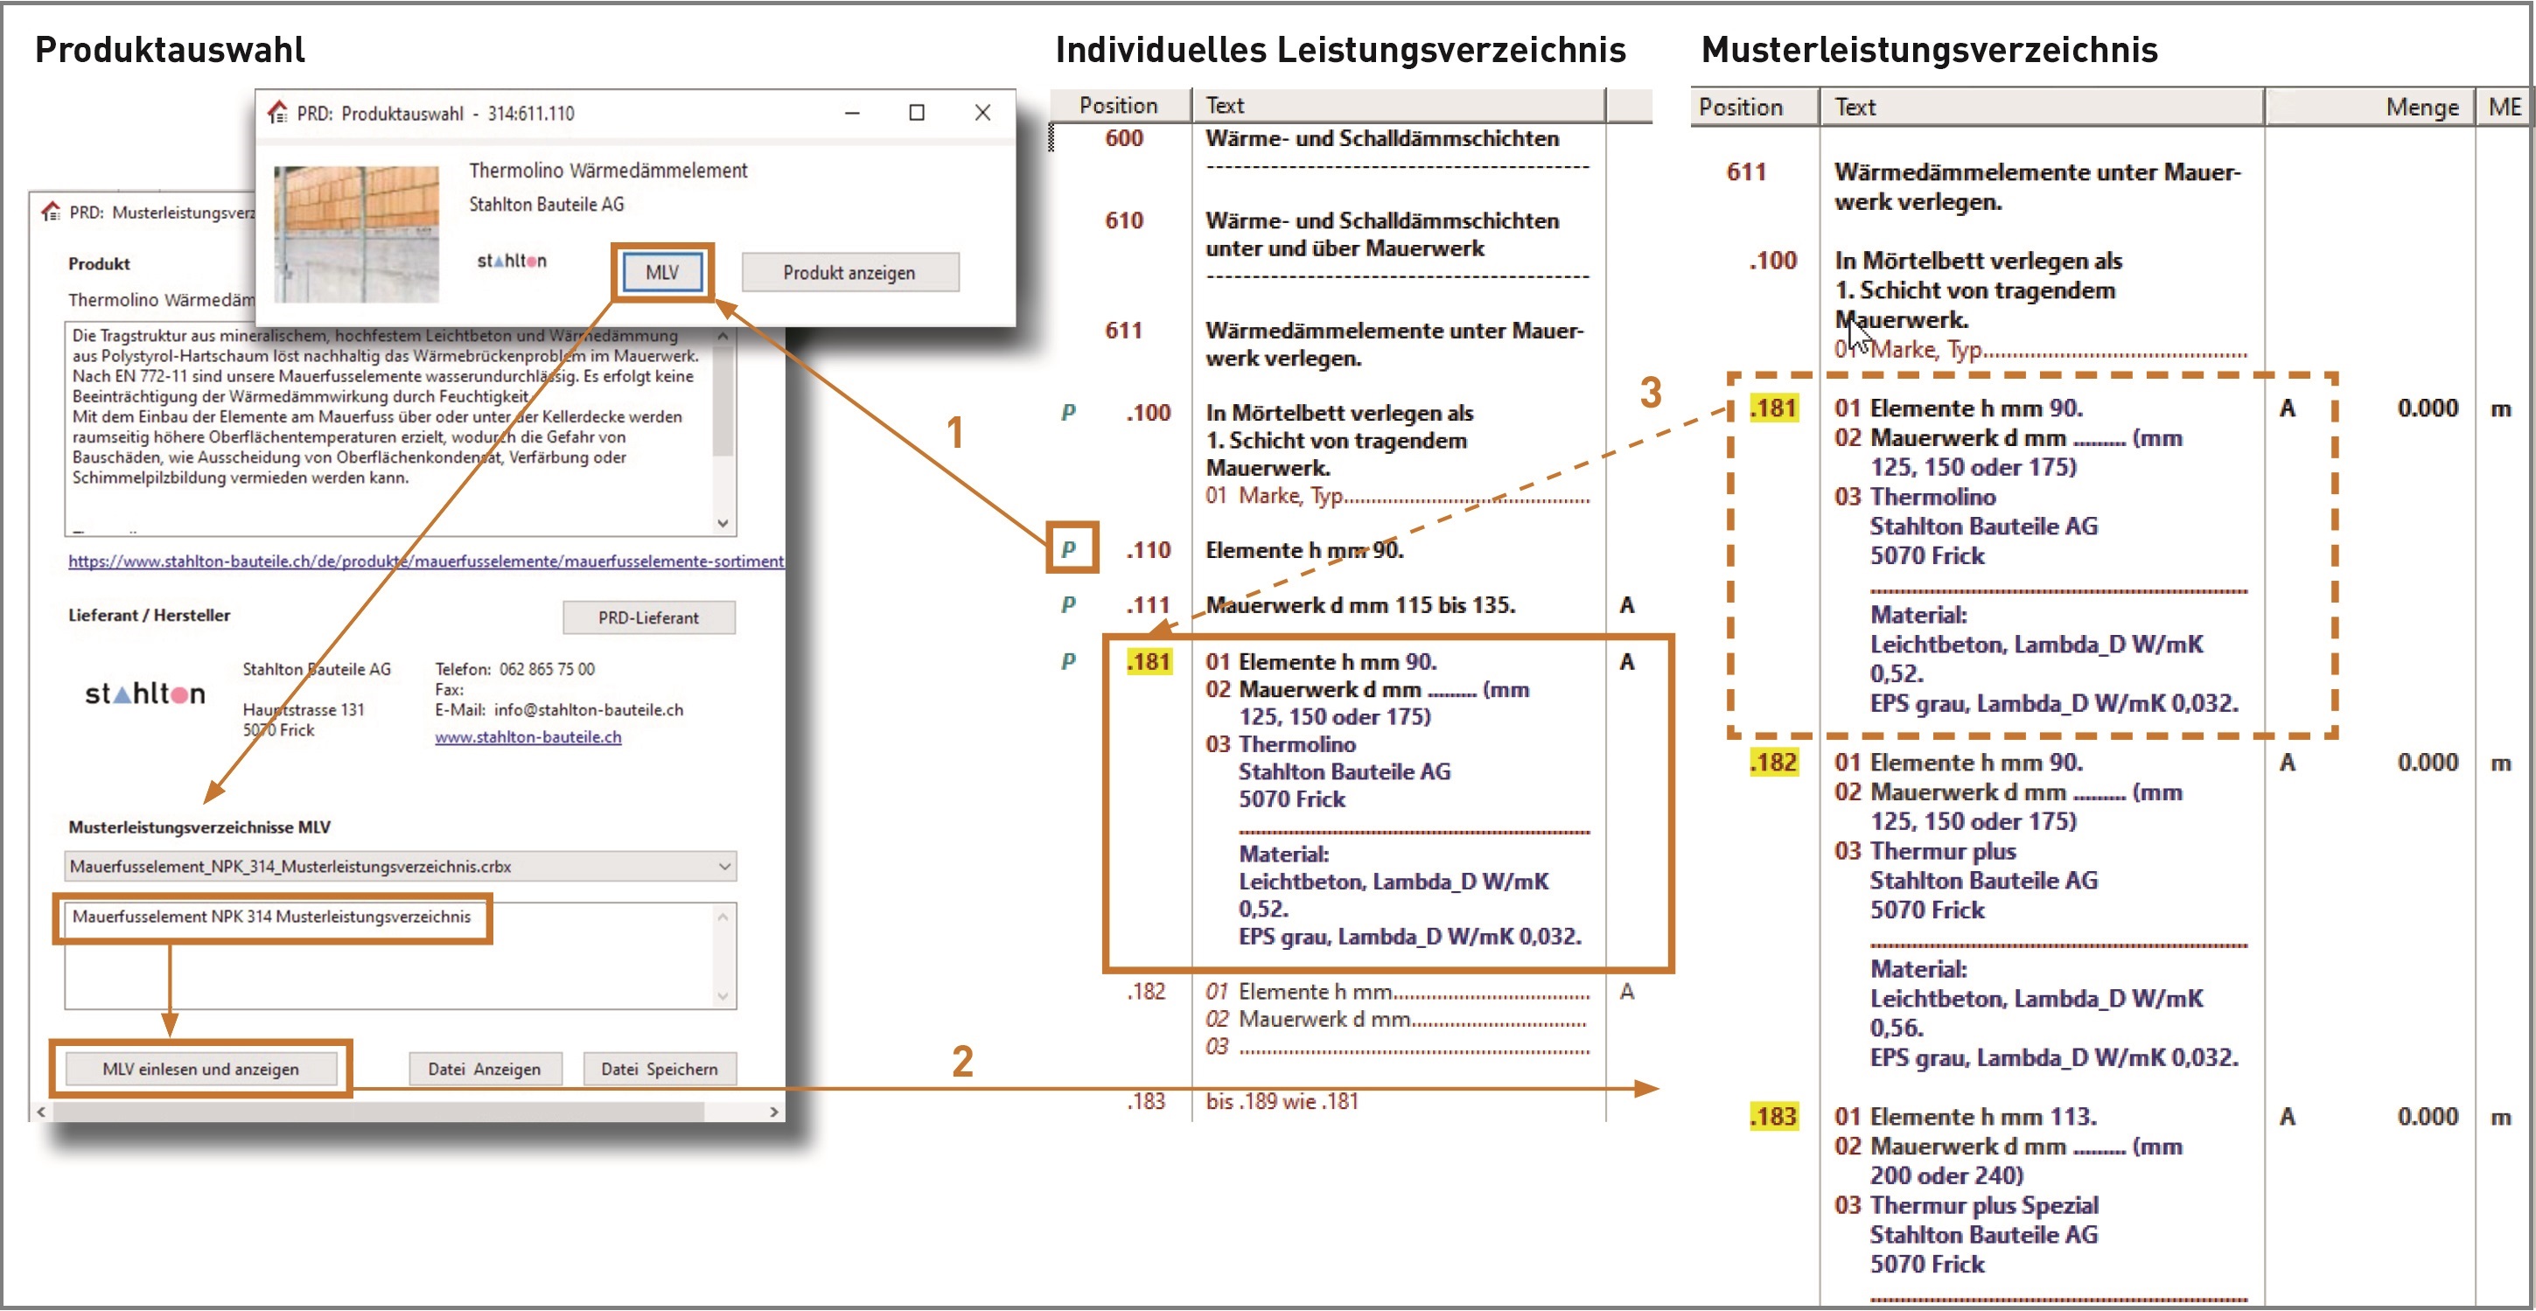This screenshot has width=2536, height=1311.
Task: Select Mauerfusselement NPK 314 Musterleistungsverzeichnis list entry
Action: point(272,917)
